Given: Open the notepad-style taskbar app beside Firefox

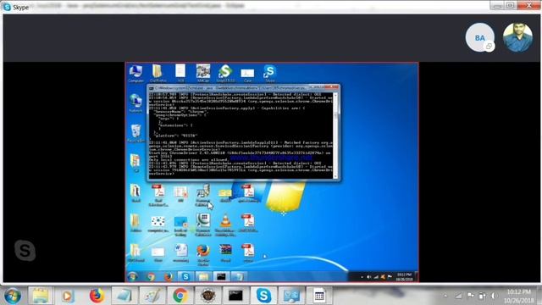Looking at the screenshot, I should click(x=124, y=296).
